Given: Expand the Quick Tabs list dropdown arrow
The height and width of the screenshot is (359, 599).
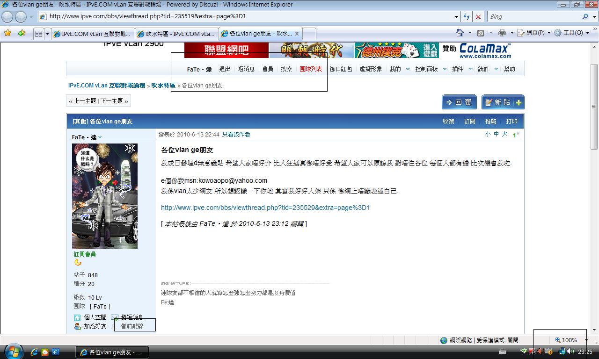Looking at the screenshot, I should coord(47,34).
